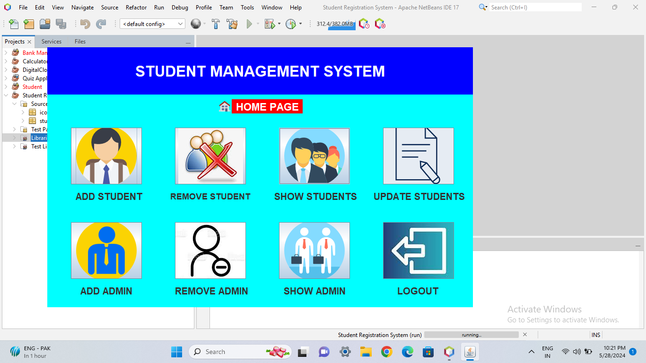Click the New Project toolbar icon
This screenshot has width=646, height=363.
(x=29, y=24)
